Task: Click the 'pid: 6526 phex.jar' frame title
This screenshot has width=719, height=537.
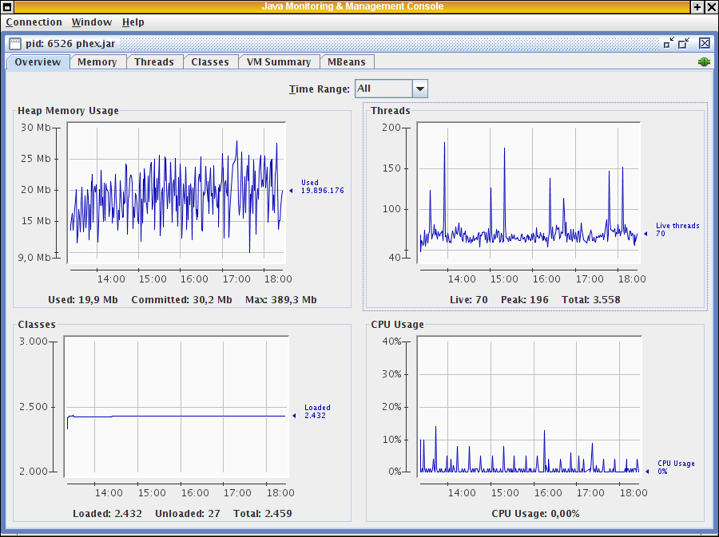Action: tap(70, 44)
